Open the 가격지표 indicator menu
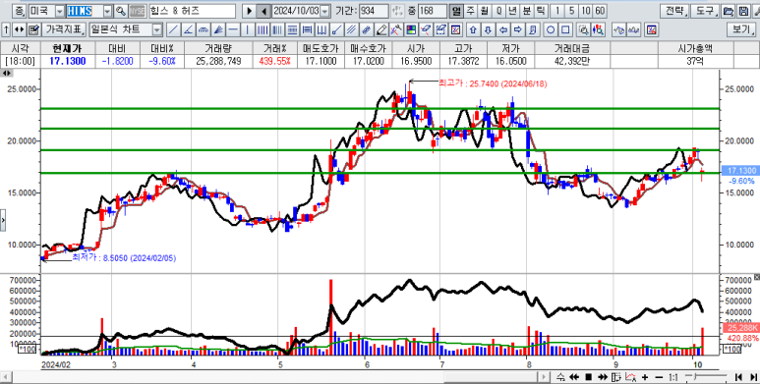Screen dimensions: 760x384 point(64,30)
